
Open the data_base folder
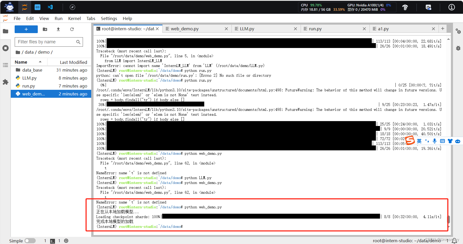51,70
